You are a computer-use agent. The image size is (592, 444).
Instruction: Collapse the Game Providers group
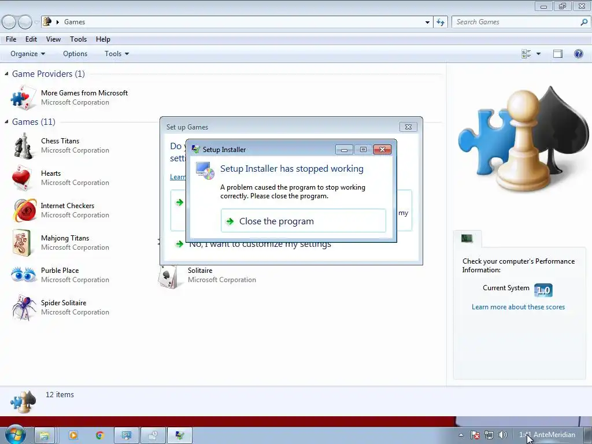point(6,73)
